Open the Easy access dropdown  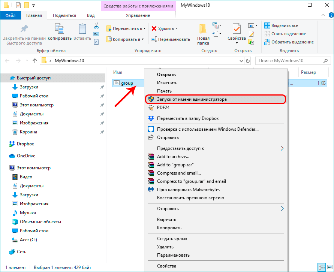point(217,34)
